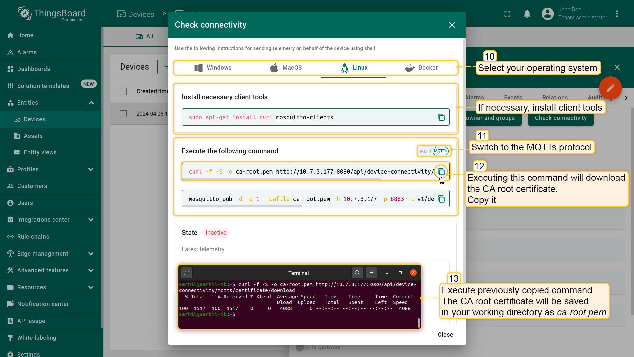Expand the Profiles menu section
Viewport: 634px width, 357px height.
tap(91, 169)
